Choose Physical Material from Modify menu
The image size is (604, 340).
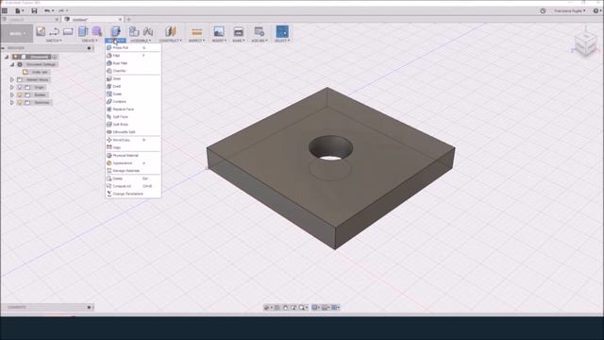pos(133,155)
